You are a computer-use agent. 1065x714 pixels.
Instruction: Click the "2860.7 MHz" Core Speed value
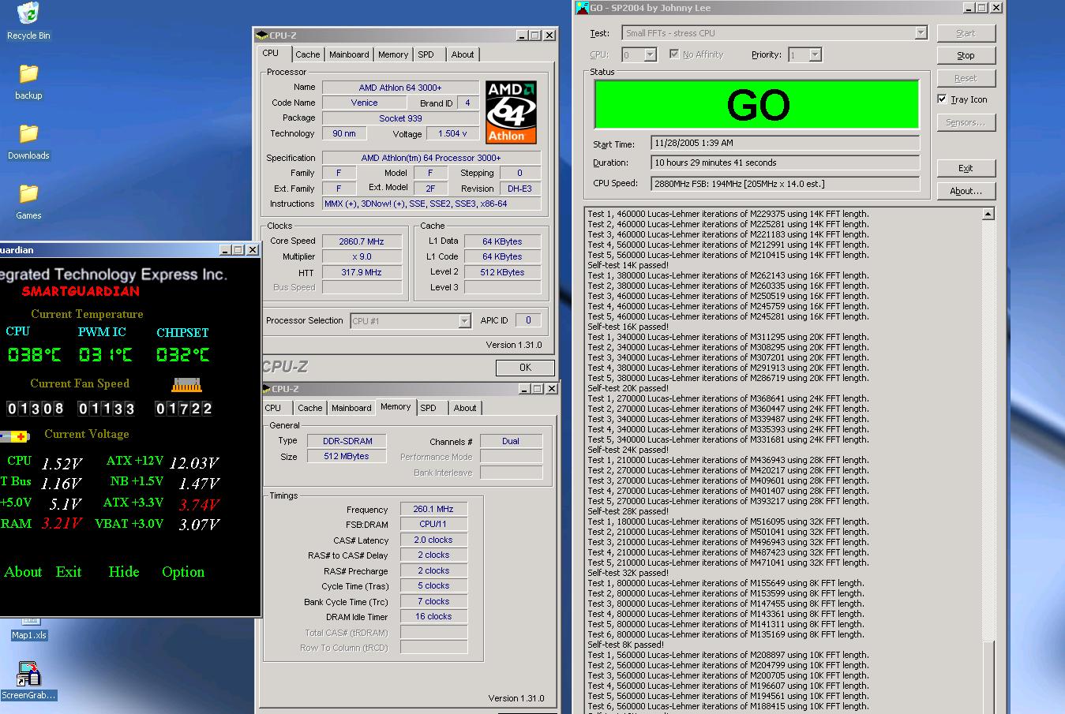coord(362,241)
